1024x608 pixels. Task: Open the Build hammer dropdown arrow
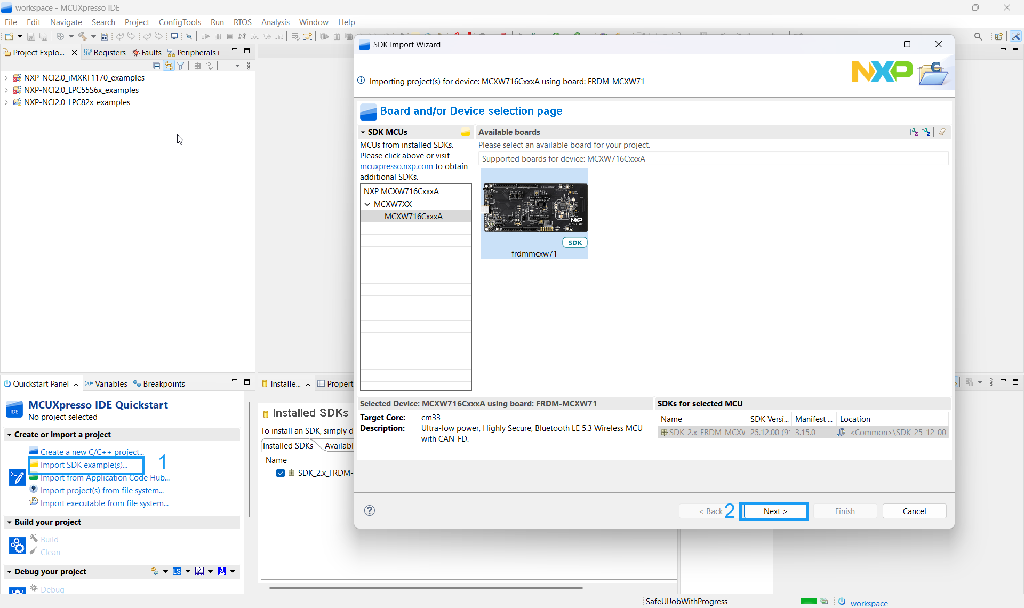pyautogui.click(x=93, y=36)
